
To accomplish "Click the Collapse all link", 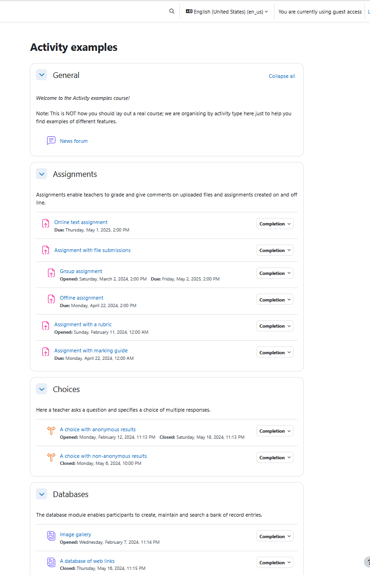I will [282, 76].
